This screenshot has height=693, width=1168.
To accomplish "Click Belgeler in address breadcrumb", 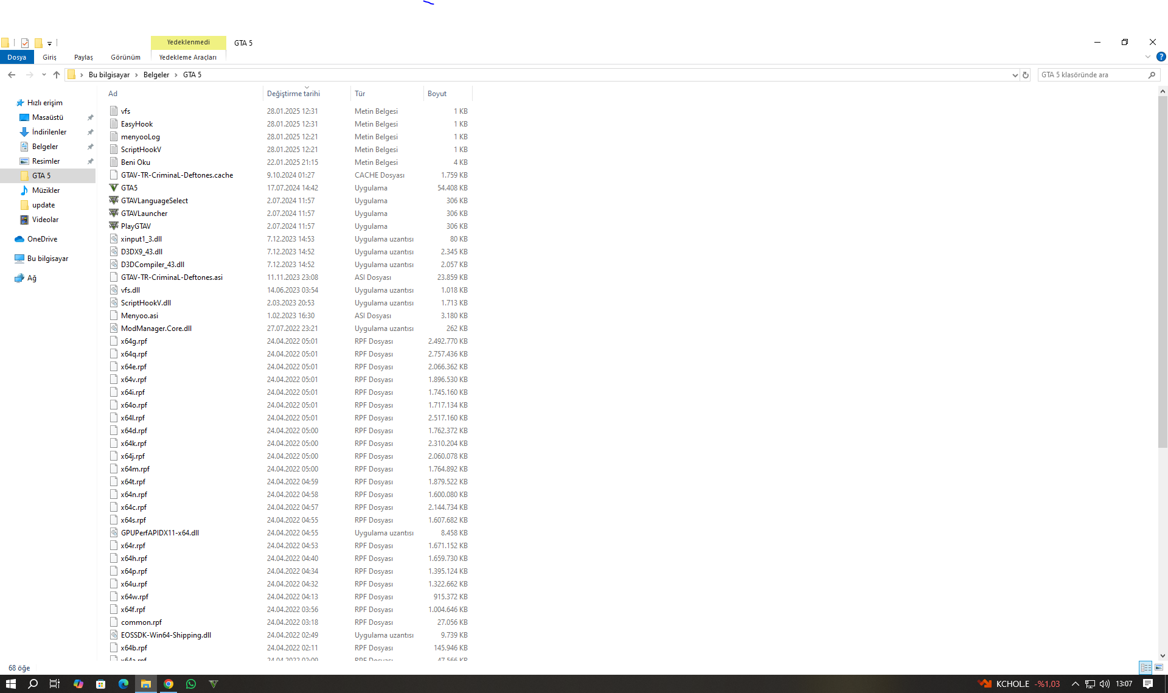I will [156, 75].
